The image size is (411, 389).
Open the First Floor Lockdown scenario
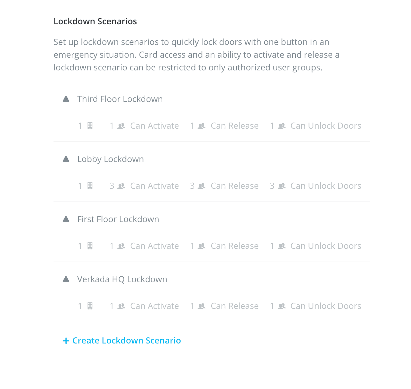coord(118,219)
